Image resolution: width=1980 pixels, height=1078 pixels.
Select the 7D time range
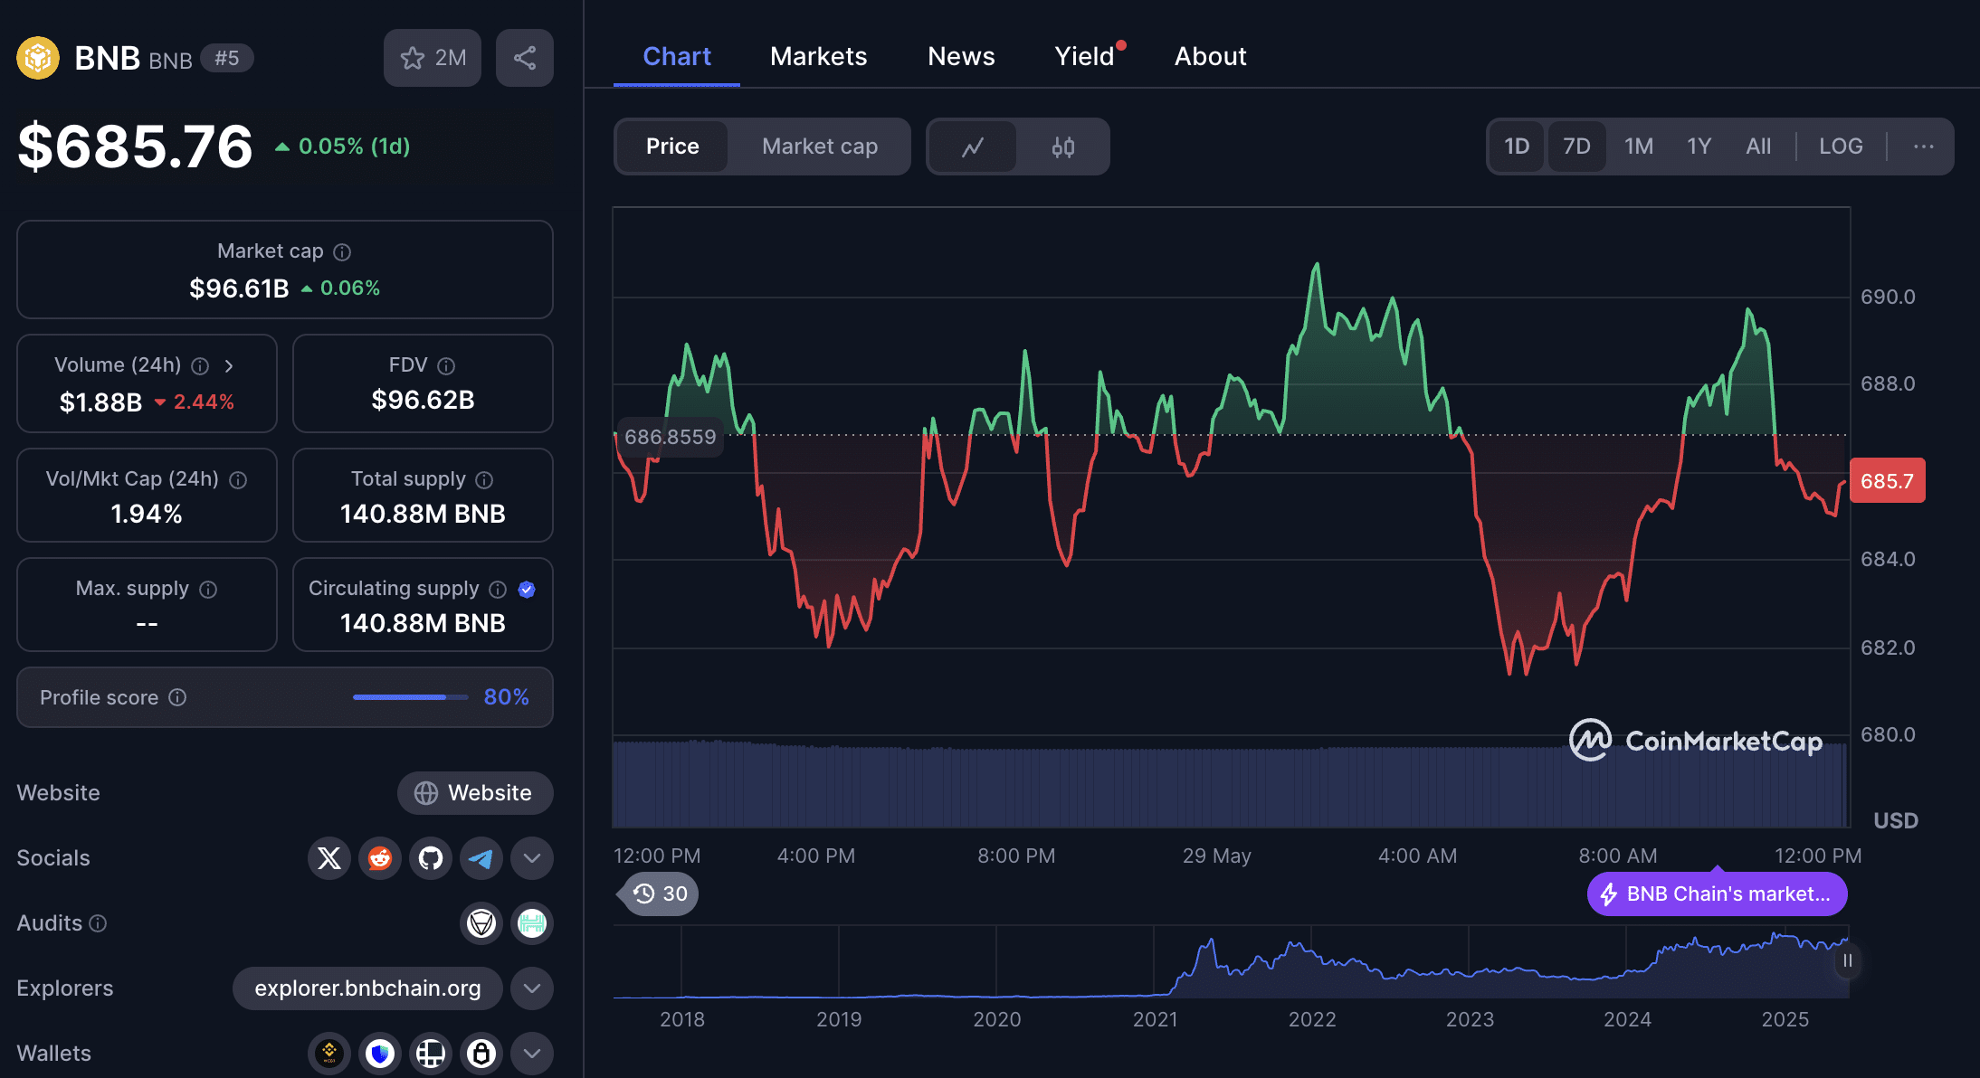point(1576,147)
